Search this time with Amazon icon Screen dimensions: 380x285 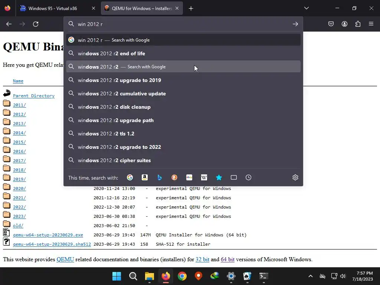click(145, 178)
